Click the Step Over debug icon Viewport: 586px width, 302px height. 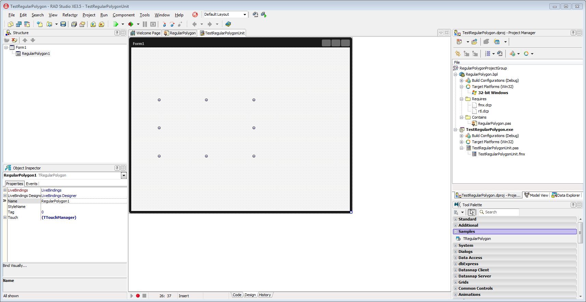coord(172,24)
